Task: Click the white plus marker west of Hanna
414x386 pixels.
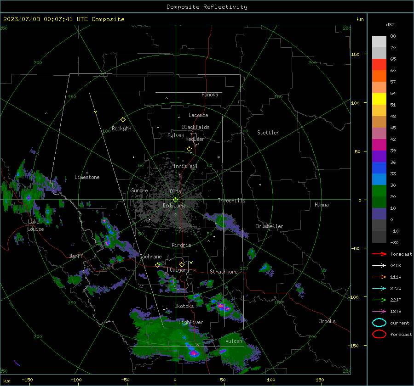Action: (x=260, y=185)
